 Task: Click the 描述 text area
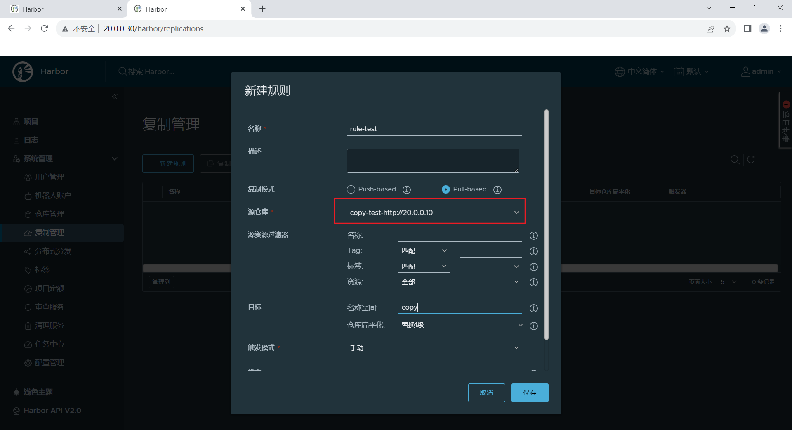coord(433,161)
